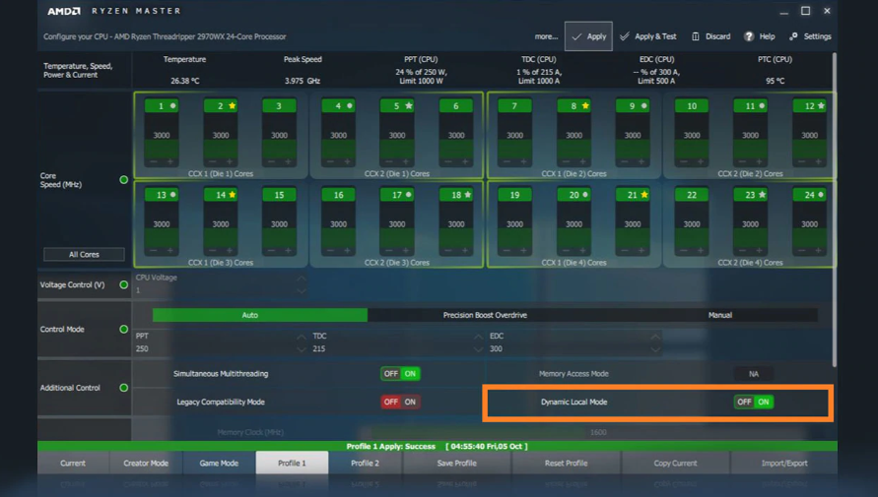This screenshot has height=497, width=878.
Task: Toggle Simultaneous Multithreading switch
Action: [400, 373]
